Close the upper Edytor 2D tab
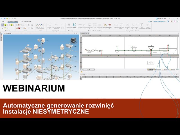 (88, 33)
